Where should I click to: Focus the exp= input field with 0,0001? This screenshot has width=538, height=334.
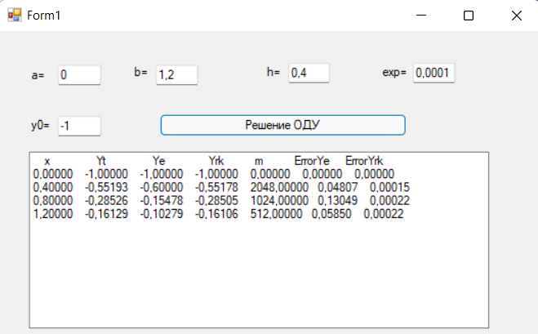tap(434, 73)
